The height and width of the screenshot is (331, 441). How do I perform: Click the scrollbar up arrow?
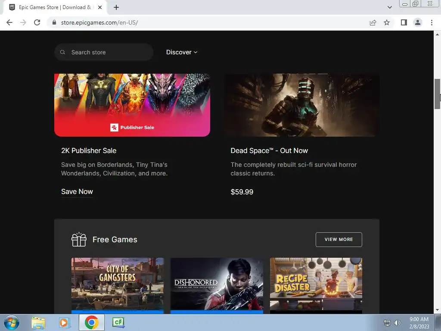pos(437,34)
